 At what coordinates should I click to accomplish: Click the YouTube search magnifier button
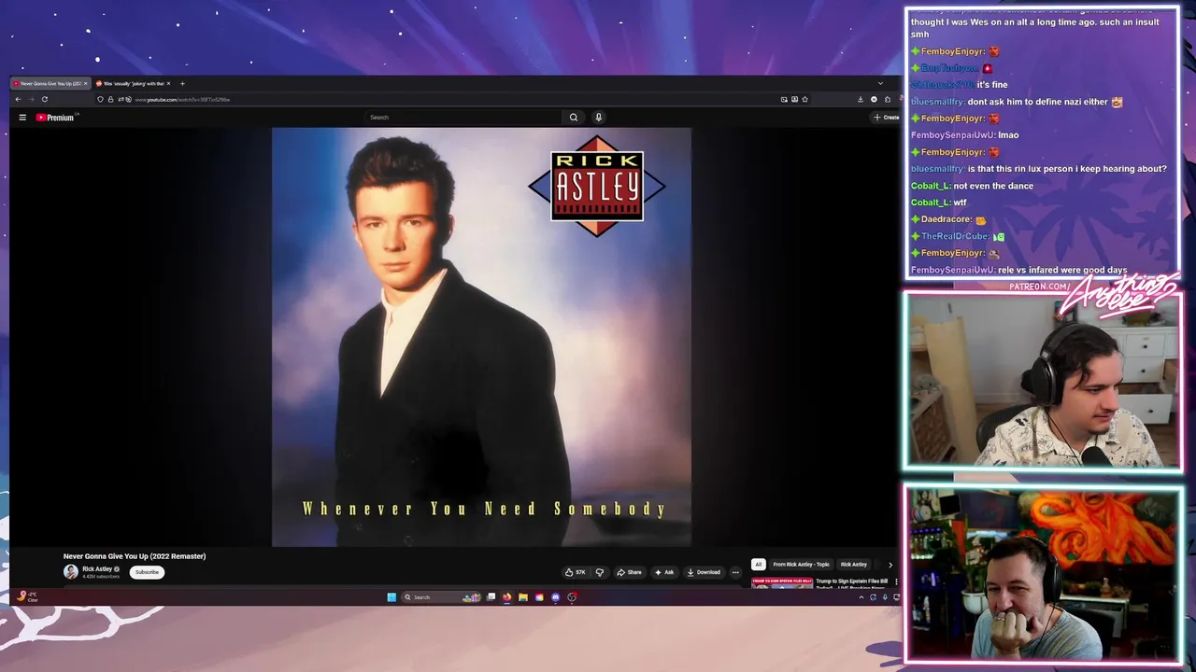click(574, 118)
